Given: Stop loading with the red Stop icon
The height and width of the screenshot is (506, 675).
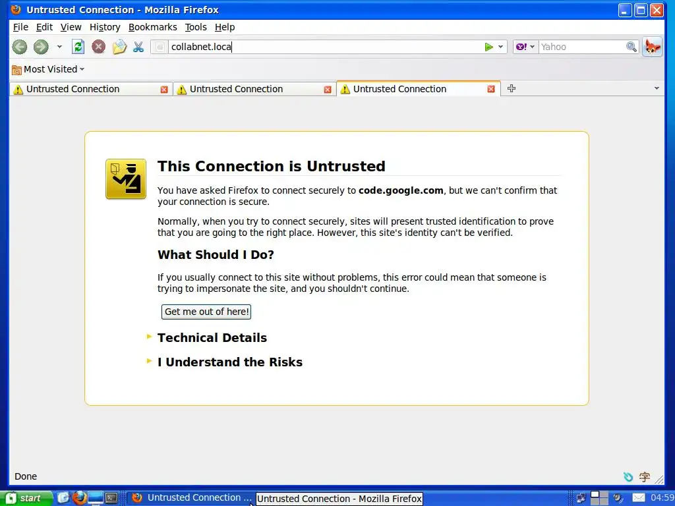Looking at the screenshot, I should [x=99, y=47].
